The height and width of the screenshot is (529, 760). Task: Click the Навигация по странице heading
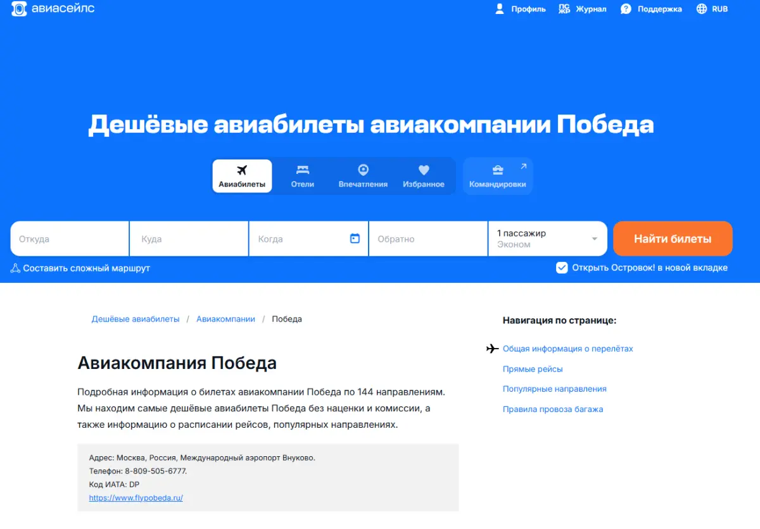point(560,321)
